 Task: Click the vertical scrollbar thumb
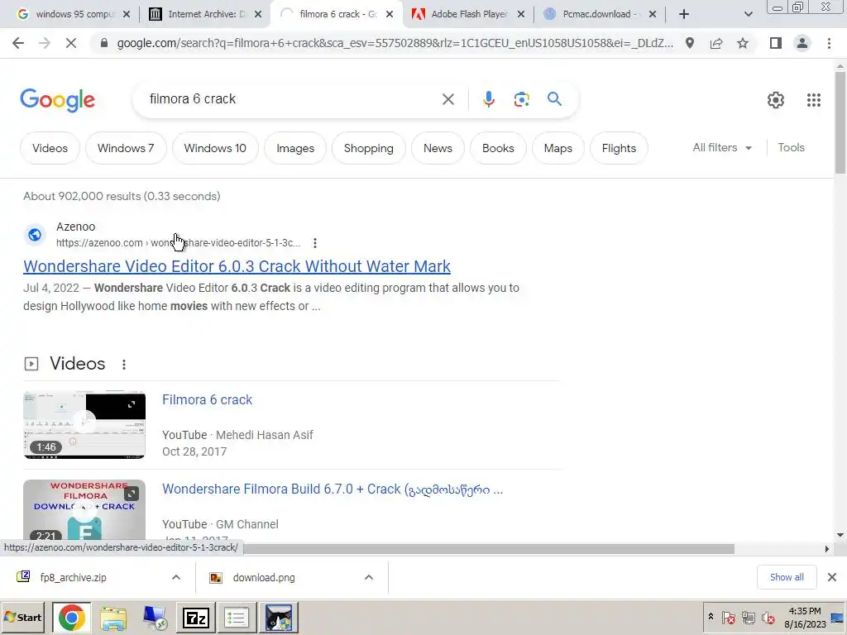tap(840, 123)
